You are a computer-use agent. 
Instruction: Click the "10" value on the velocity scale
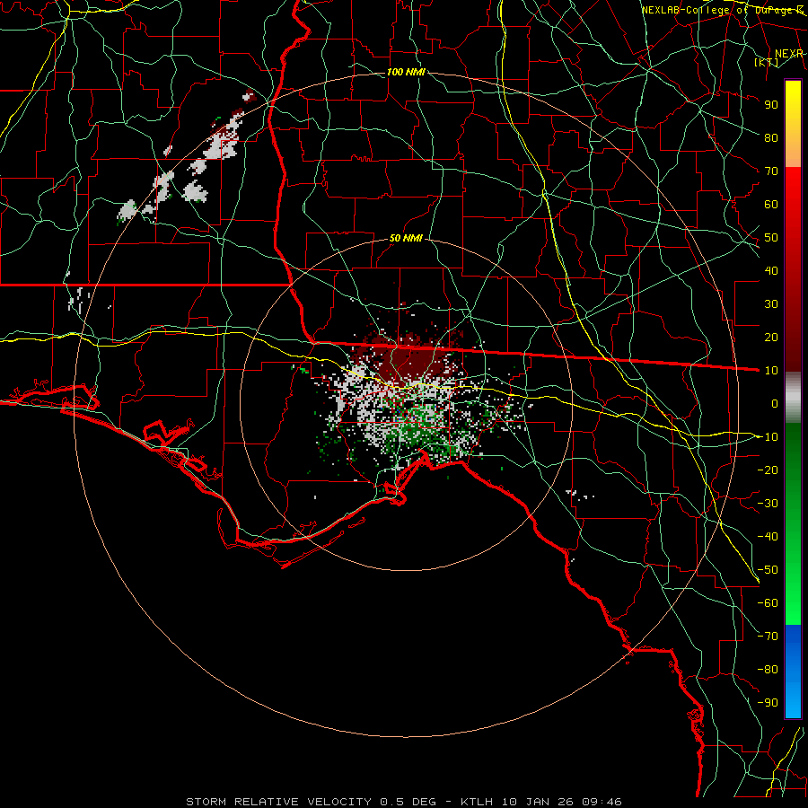pyautogui.click(x=771, y=371)
